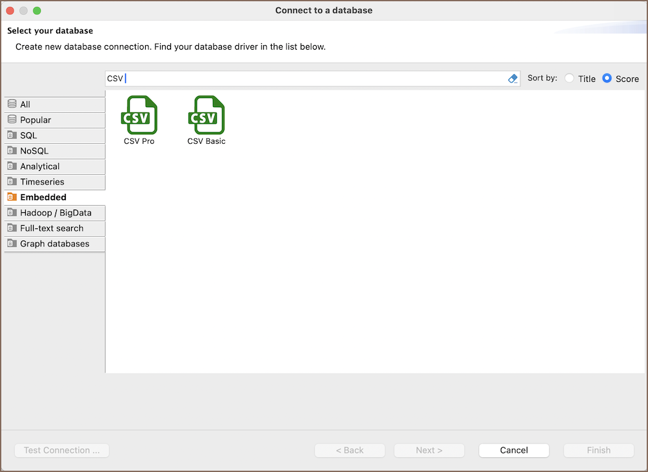The height and width of the screenshot is (472, 648).
Task: Open the Hadoop / BigData category
Action: (x=56, y=213)
